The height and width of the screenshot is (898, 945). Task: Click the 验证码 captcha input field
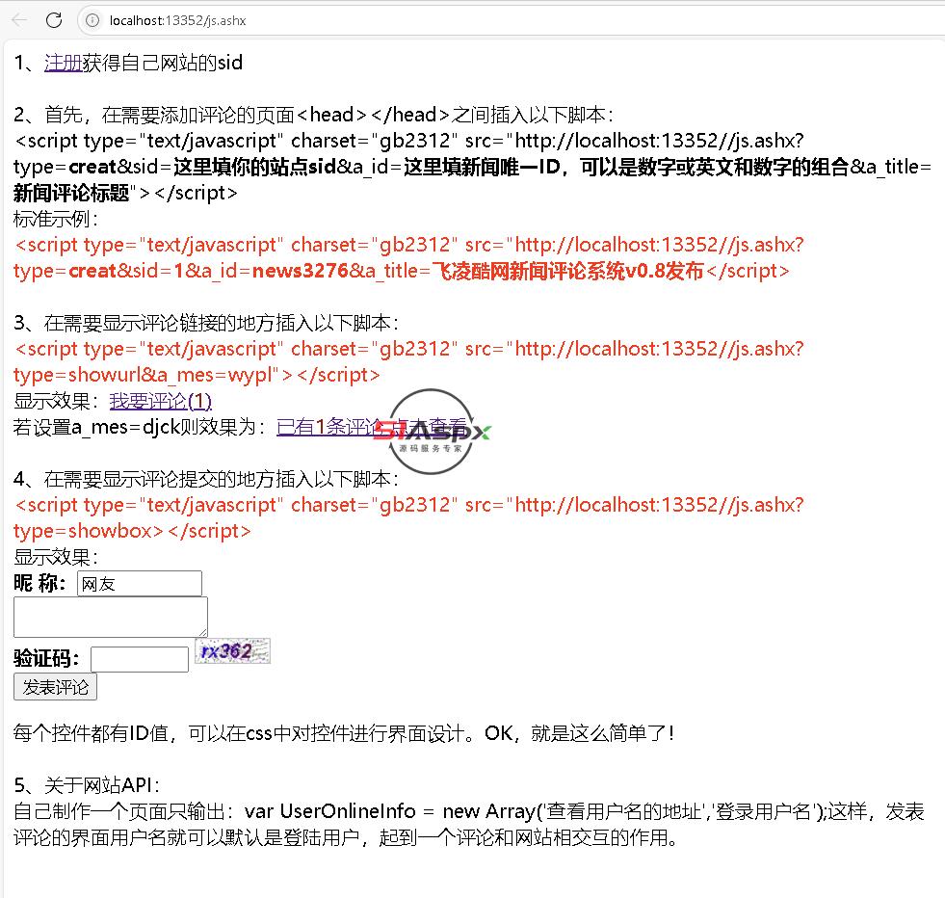(140, 659)
